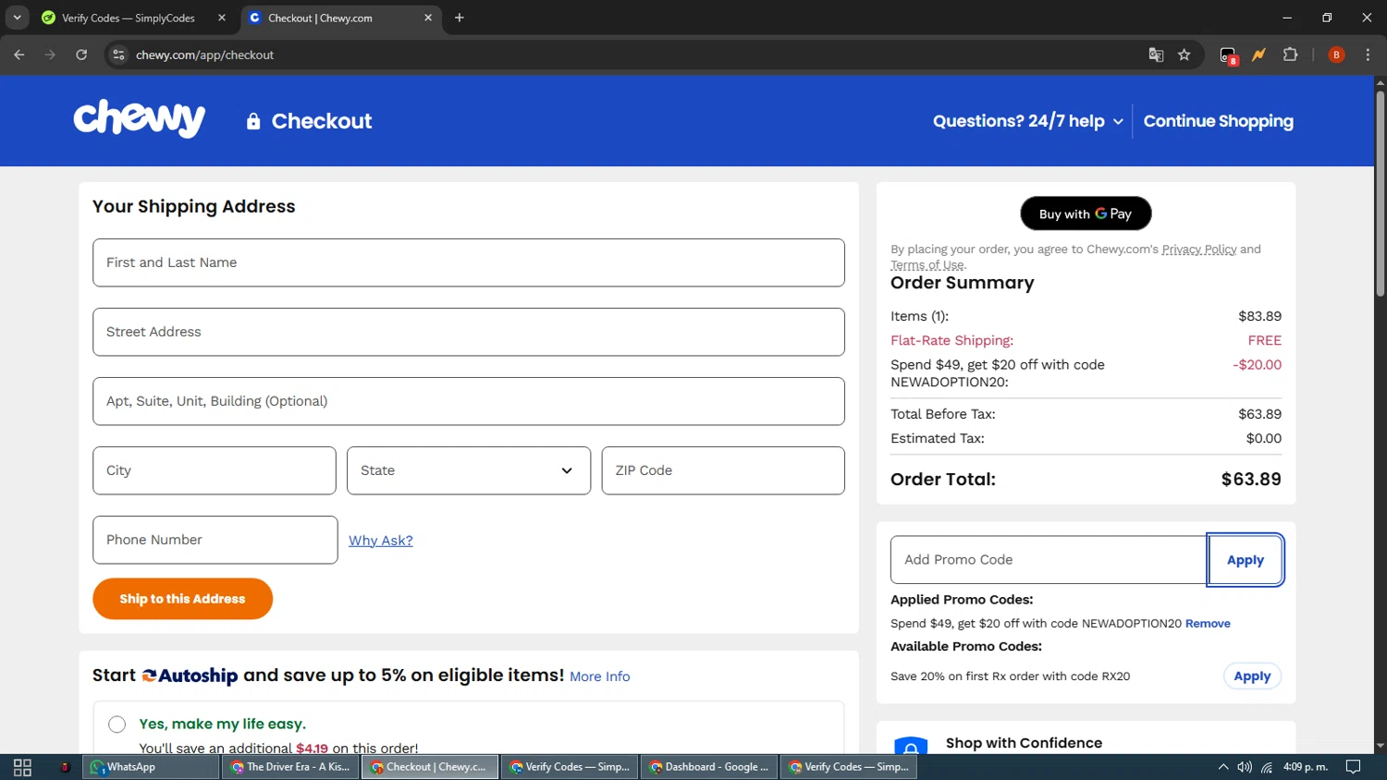Switch to the Verify Codes — SimplyCodes tab
1387x780 pixels.
(128, 18)
